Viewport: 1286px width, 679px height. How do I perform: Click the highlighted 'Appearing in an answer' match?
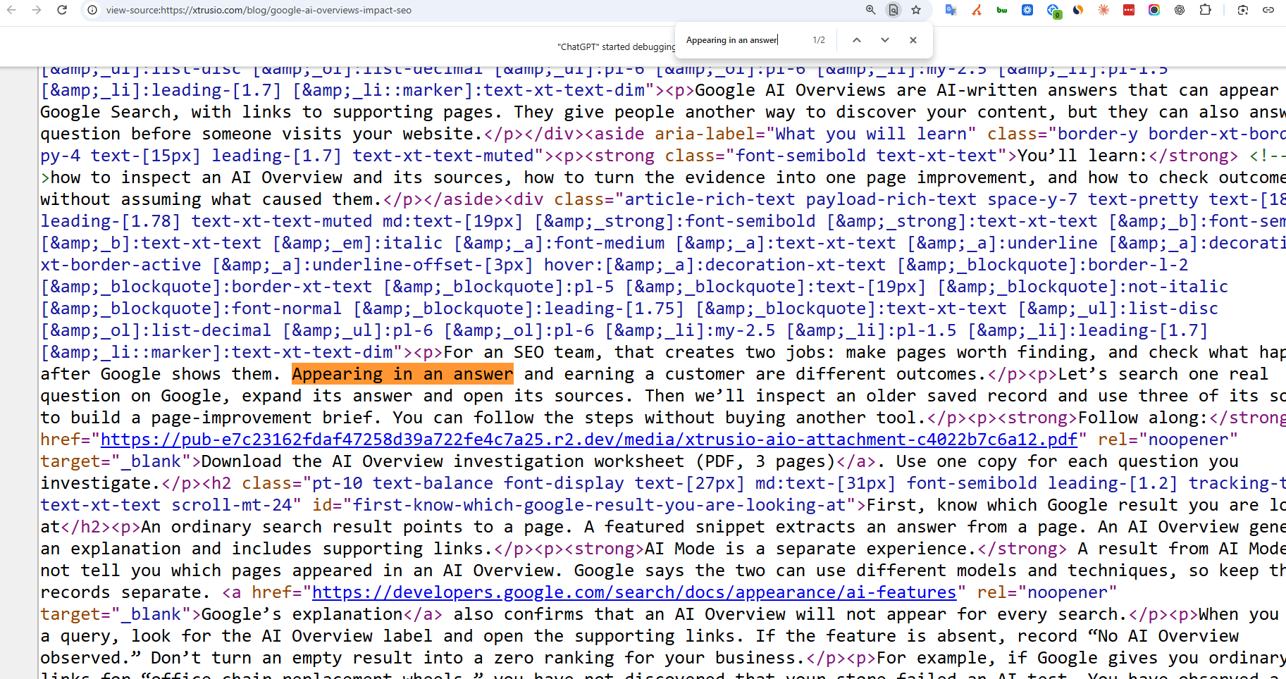pyautogui.click(x=403, y=374)
